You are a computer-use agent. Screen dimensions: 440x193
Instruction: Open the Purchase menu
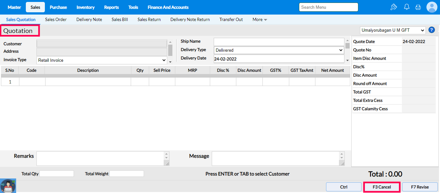point(58,7)
